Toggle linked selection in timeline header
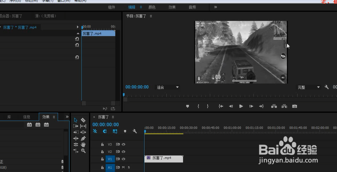This screenshot has width=337, height=172. pyautogui.click(x=115, y=131)
